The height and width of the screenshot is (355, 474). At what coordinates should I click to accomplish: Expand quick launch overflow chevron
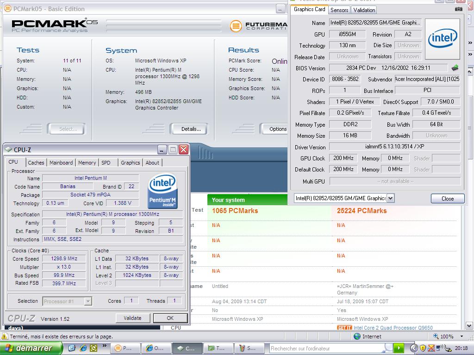[x=104, y=346]
